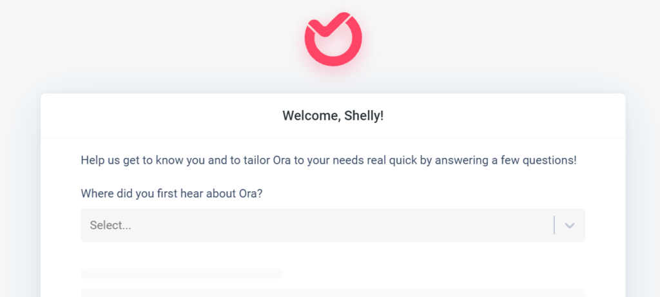
Task: Expand the dropdown chevron arrow
Action: pyautogui.click(x=570, y=225)
